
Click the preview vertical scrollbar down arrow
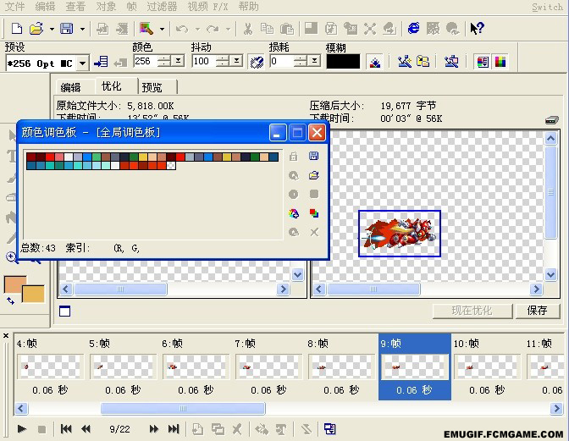tap(550, 274)
